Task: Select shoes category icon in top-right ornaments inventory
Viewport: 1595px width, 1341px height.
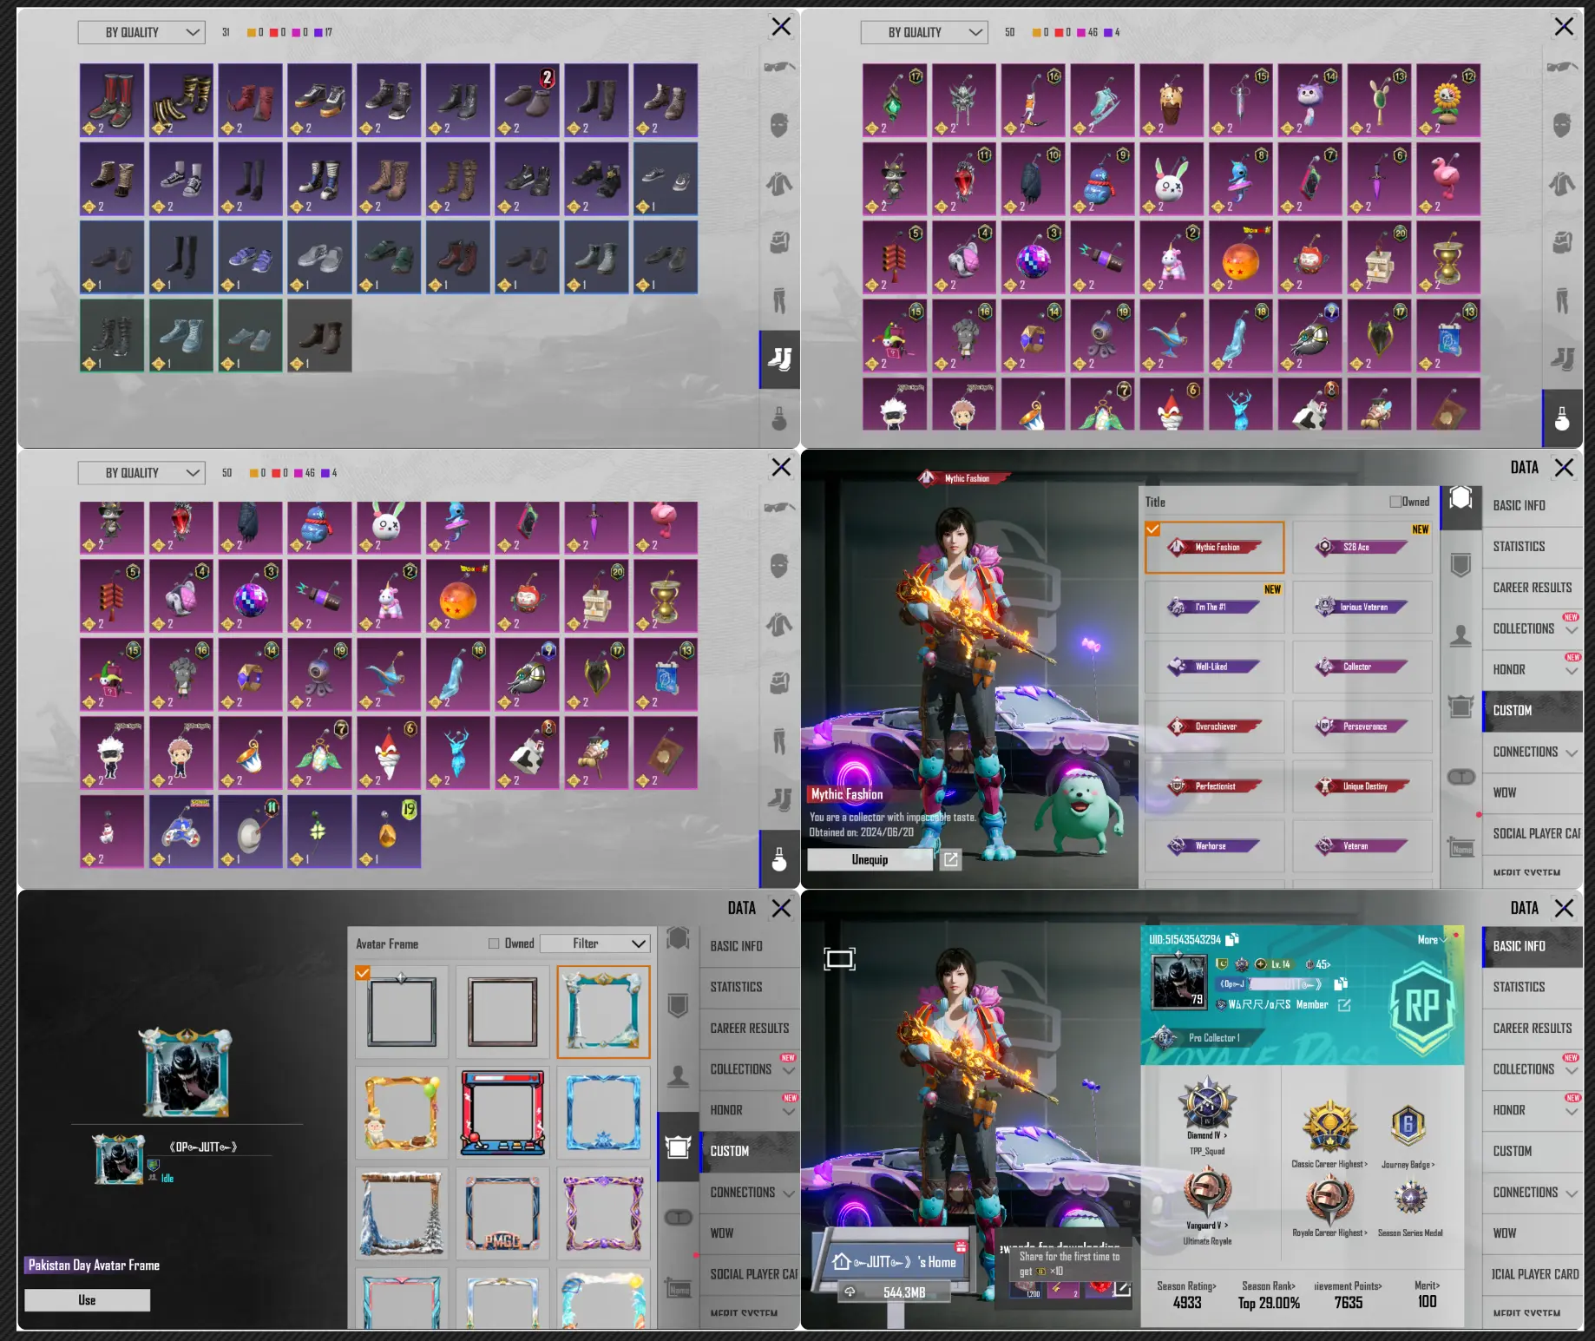Action: 1562,358
